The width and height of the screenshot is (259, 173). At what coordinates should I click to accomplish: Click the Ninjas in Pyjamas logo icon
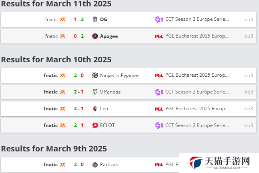[x=95, y=76]
